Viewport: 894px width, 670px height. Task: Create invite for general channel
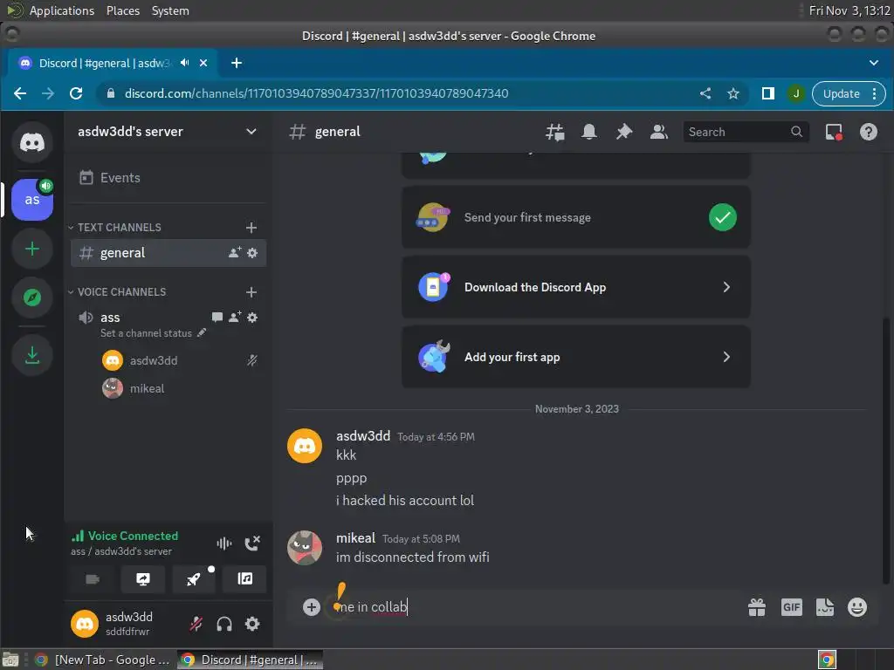(234, 252)
